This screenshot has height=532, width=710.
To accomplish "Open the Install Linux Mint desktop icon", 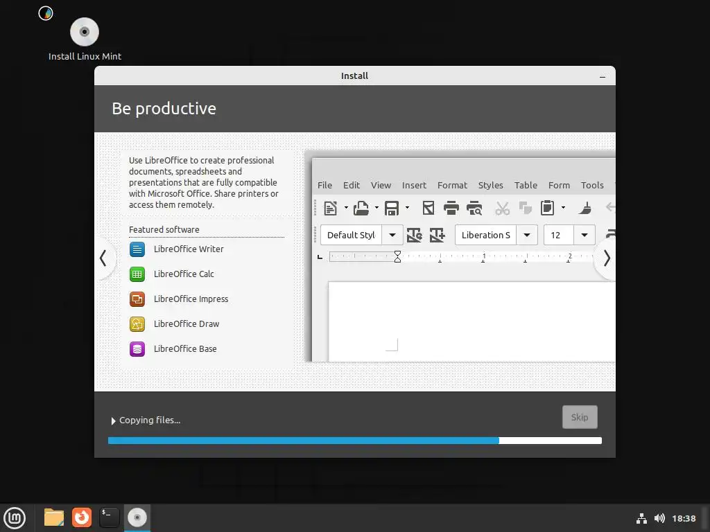I will point(85,39).
